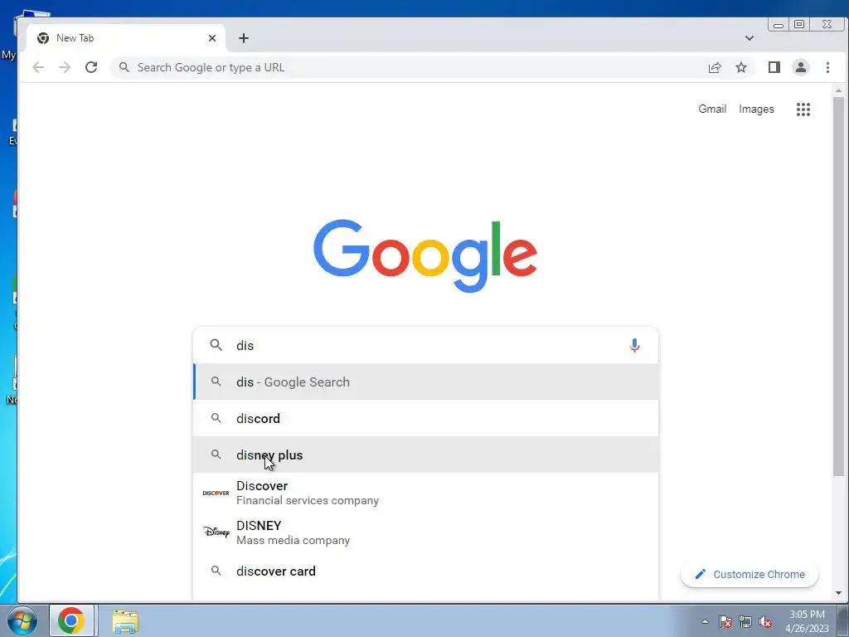Show hidden system tray icons
This screenshot has height=637, width=849.
click(x=705, y=621)
